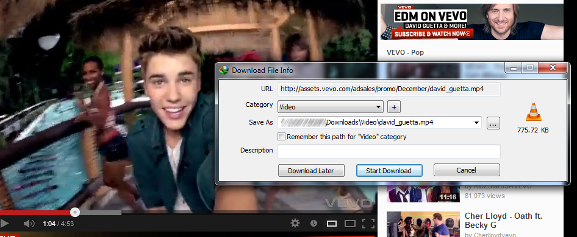Mute the video using speaker icon
577x237 pixels.
[29, 224]
